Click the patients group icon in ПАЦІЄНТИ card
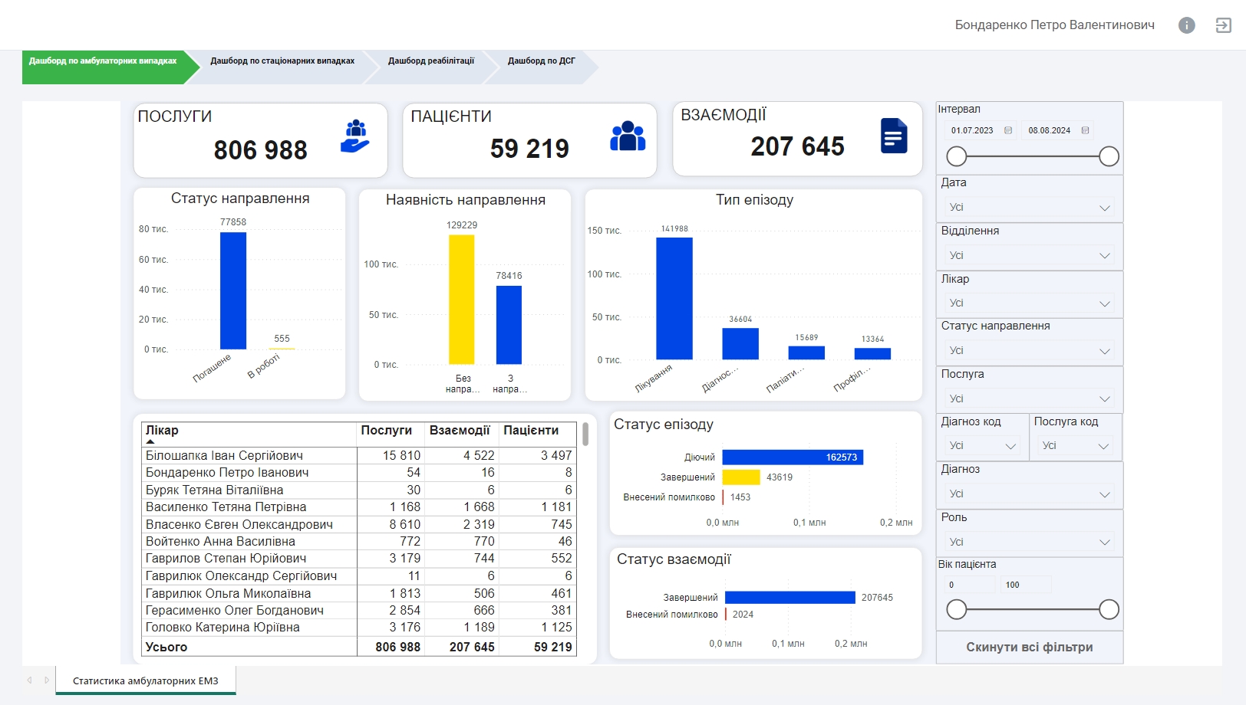 pos(628,136)
